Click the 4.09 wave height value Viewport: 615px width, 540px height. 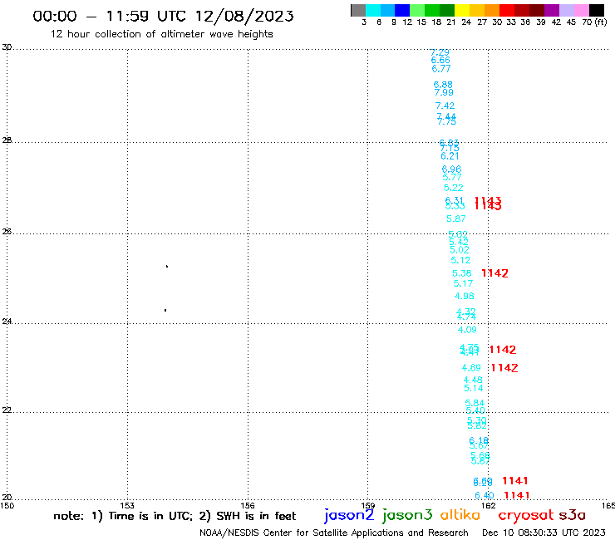[467, 330]
